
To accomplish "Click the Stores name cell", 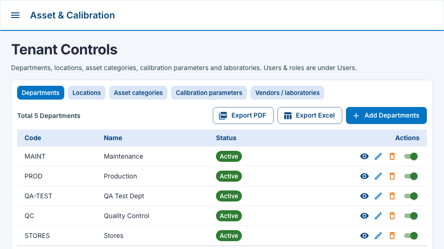I will tap(114, 236).
